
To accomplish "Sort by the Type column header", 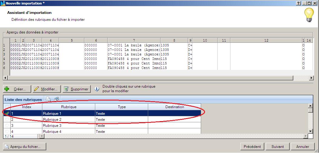I will [122, 107].
